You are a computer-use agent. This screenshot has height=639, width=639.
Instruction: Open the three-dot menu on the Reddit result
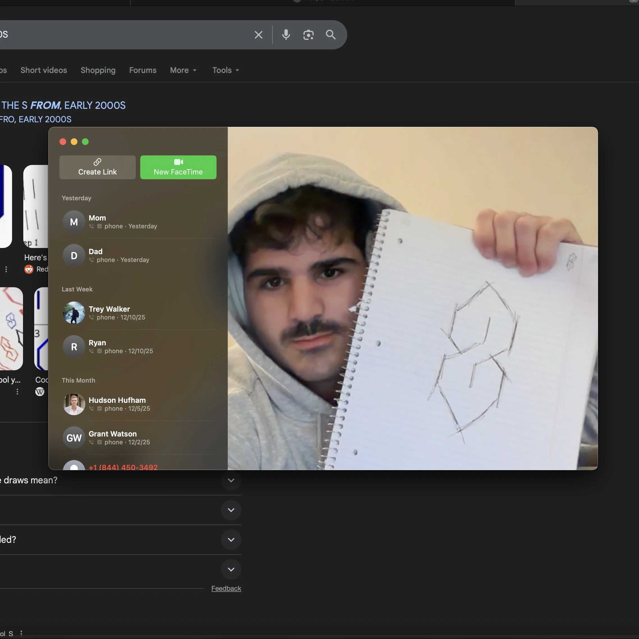[x=6, y=269]
